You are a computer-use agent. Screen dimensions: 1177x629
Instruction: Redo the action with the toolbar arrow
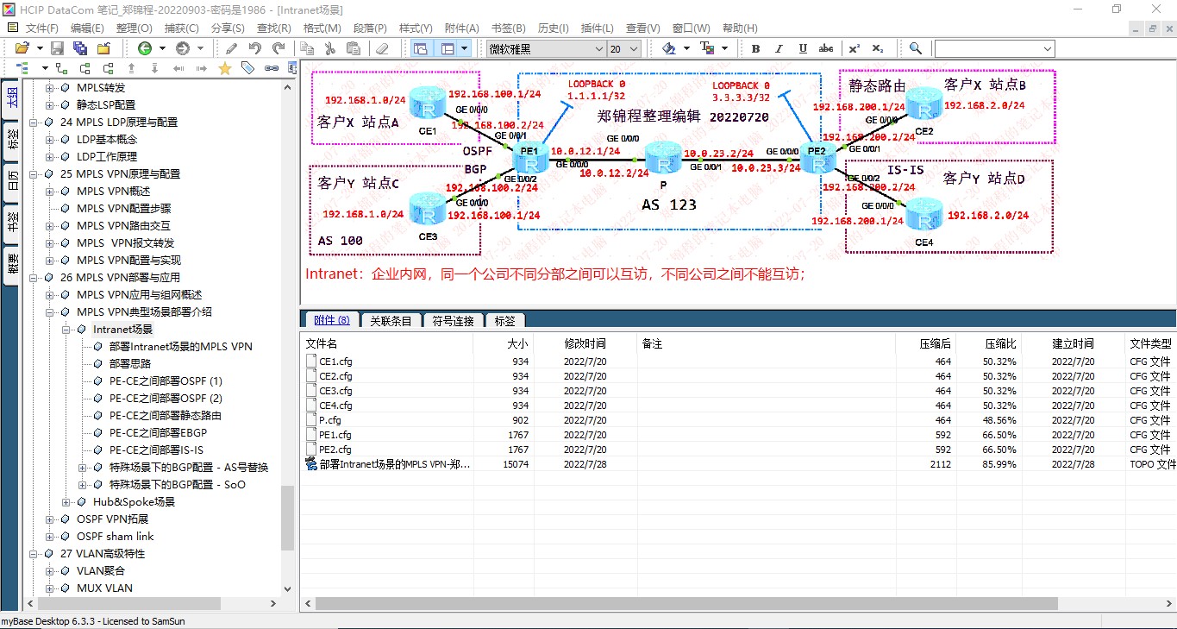tap(279, 48)
